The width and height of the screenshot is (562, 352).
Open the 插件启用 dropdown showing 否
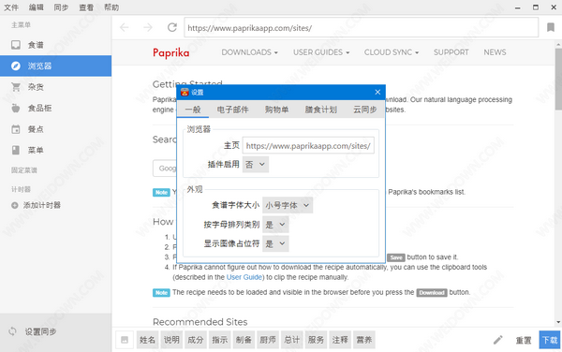coord(256,165)
